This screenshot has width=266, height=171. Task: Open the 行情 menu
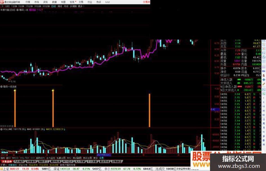(x=28, y=2)
